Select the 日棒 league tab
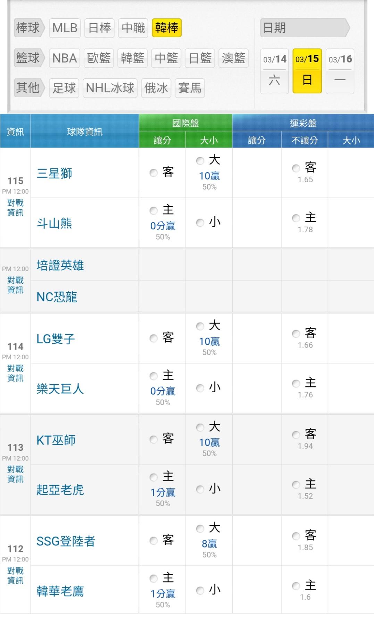 click(99, 28)
